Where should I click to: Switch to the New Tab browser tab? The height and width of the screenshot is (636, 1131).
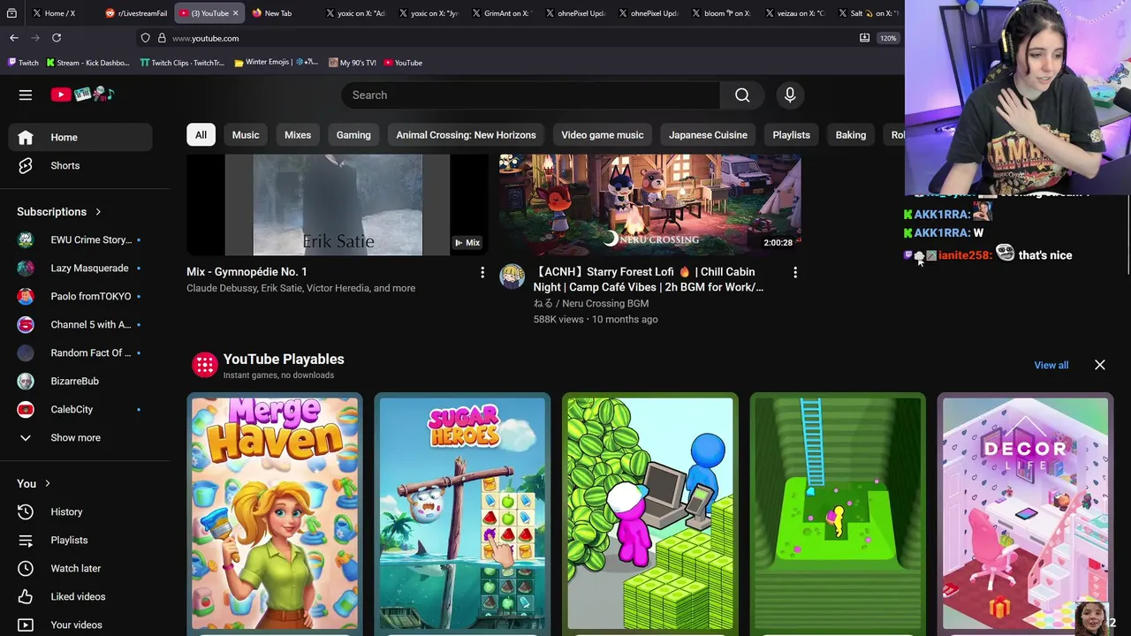pos(278,13)
